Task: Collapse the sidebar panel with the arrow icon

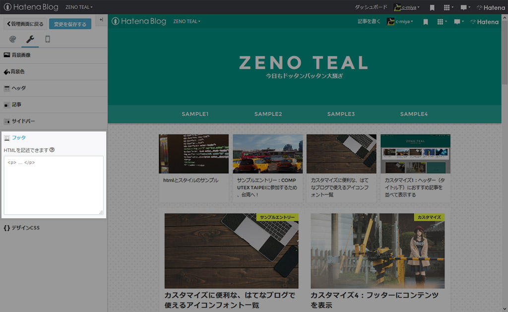Action: coord(101,20)
